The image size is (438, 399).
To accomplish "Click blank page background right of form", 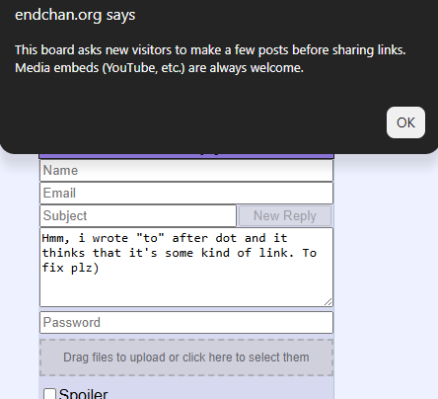I will (x=386, y=264).
